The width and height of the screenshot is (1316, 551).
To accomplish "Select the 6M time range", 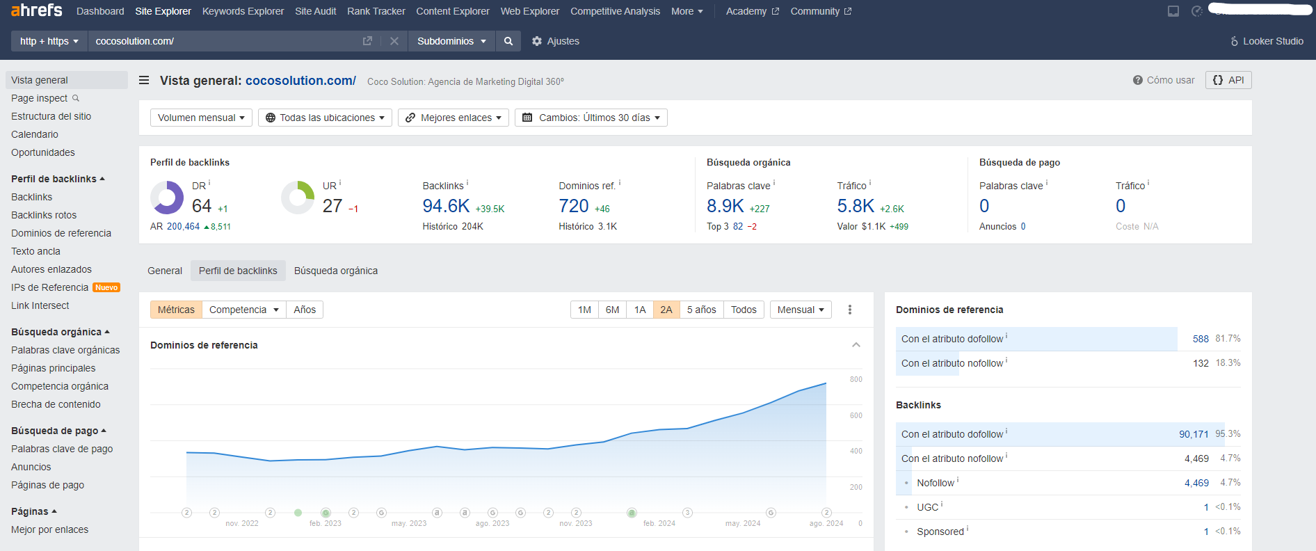I will tap(612, 310).
